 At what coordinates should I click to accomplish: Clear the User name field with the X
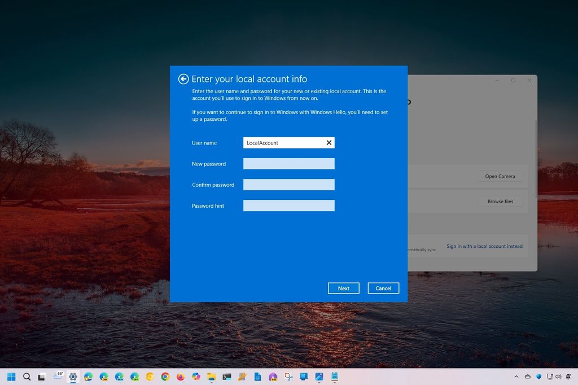(329, 142)
